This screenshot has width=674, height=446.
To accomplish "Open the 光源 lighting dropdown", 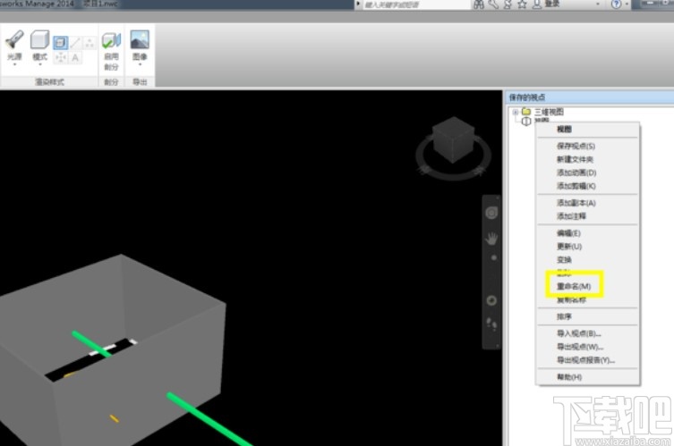I will point(14,47).
